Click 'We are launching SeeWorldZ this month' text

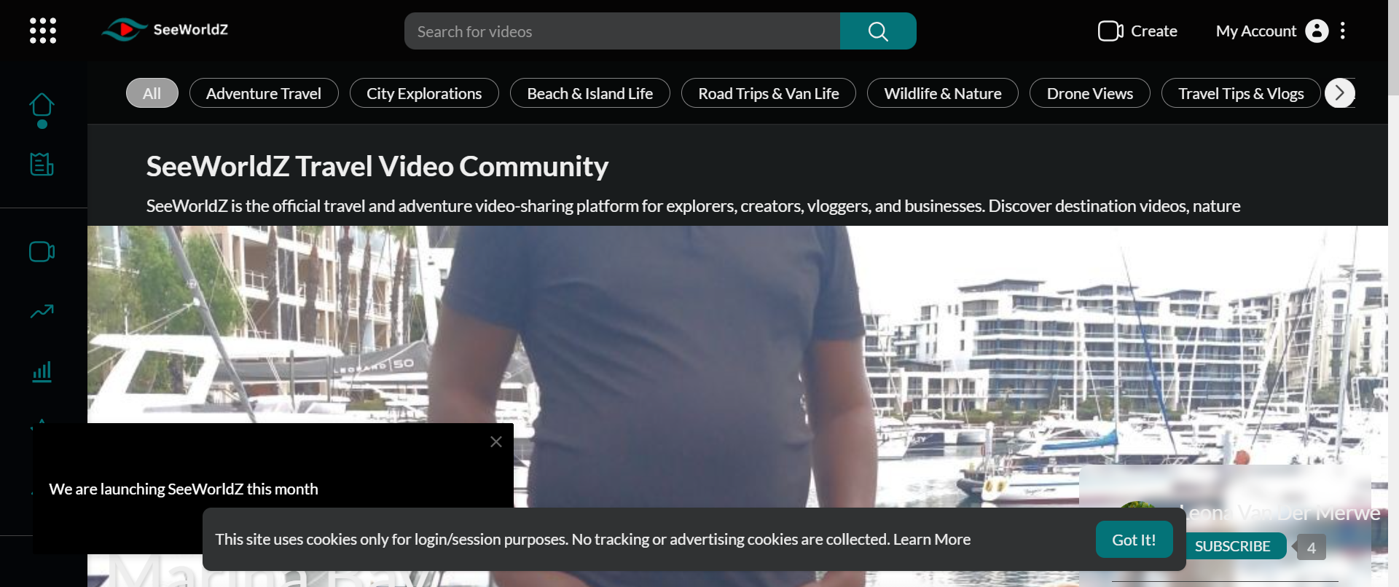click(x=184, y=489)
